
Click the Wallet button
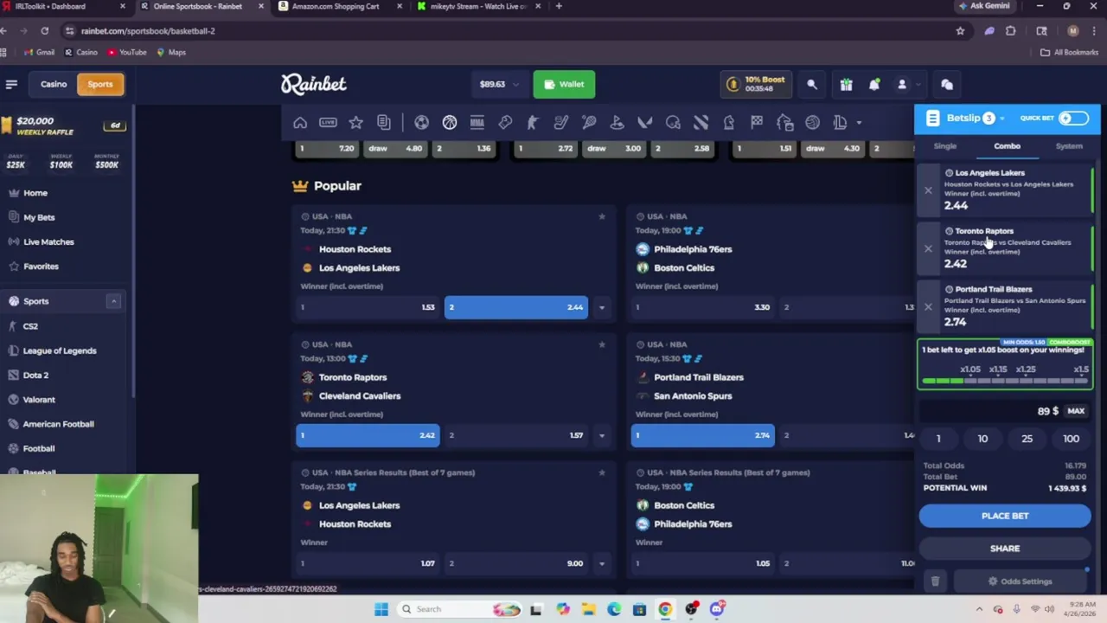click(x=563, y=84)
